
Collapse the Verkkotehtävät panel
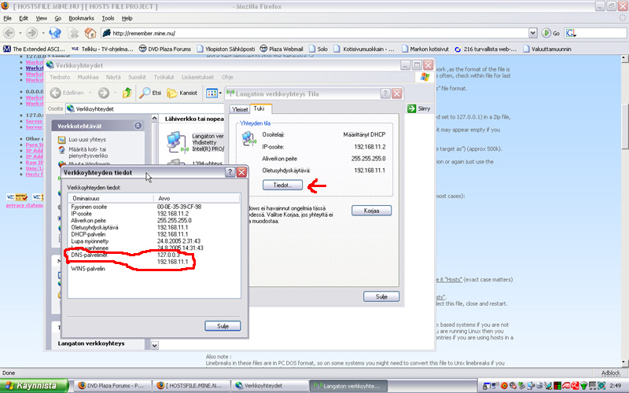click(x=138, y=125)
